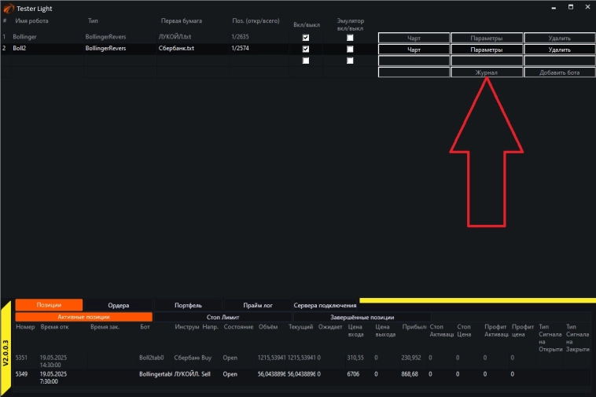Screen dimensions: 596x397
Task: Click Удалить for the Bollinger robot
Action: [560, 38]
